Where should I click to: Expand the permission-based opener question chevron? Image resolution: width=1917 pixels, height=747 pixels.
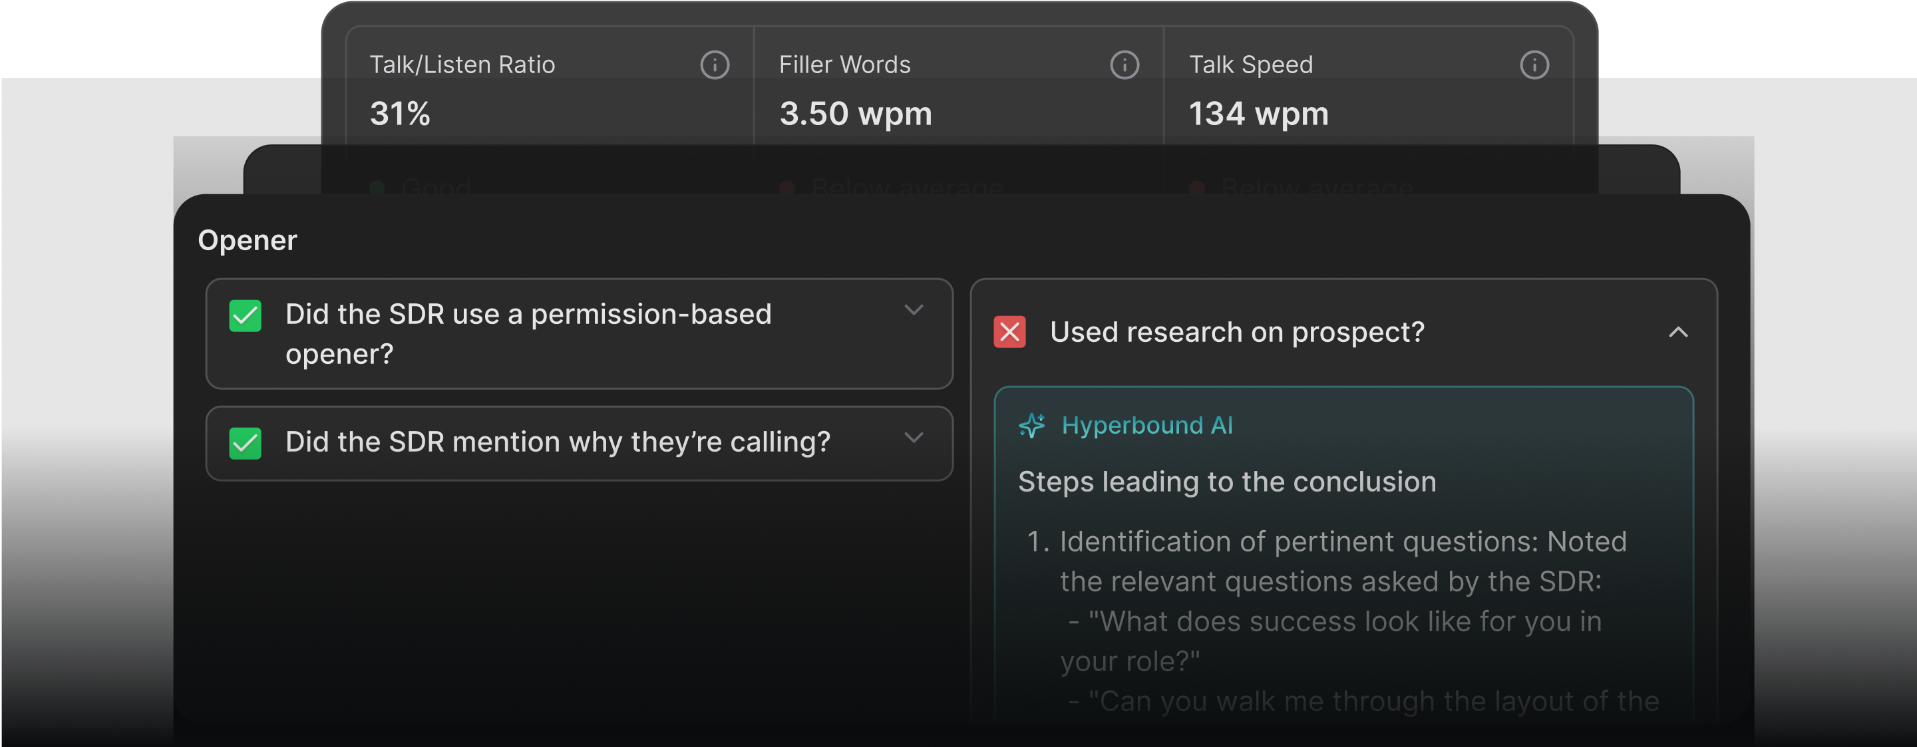click(x=913, y=309)
